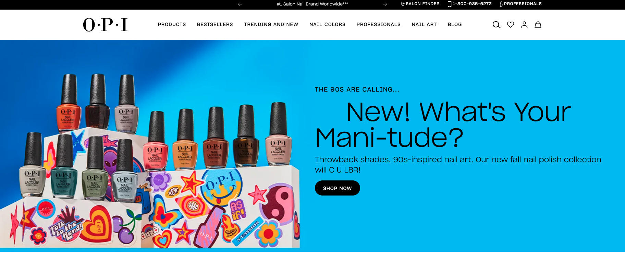Click the Shop Now button
Image resolution: width=625 pixels, height=260 pixels.
[338, 188]
